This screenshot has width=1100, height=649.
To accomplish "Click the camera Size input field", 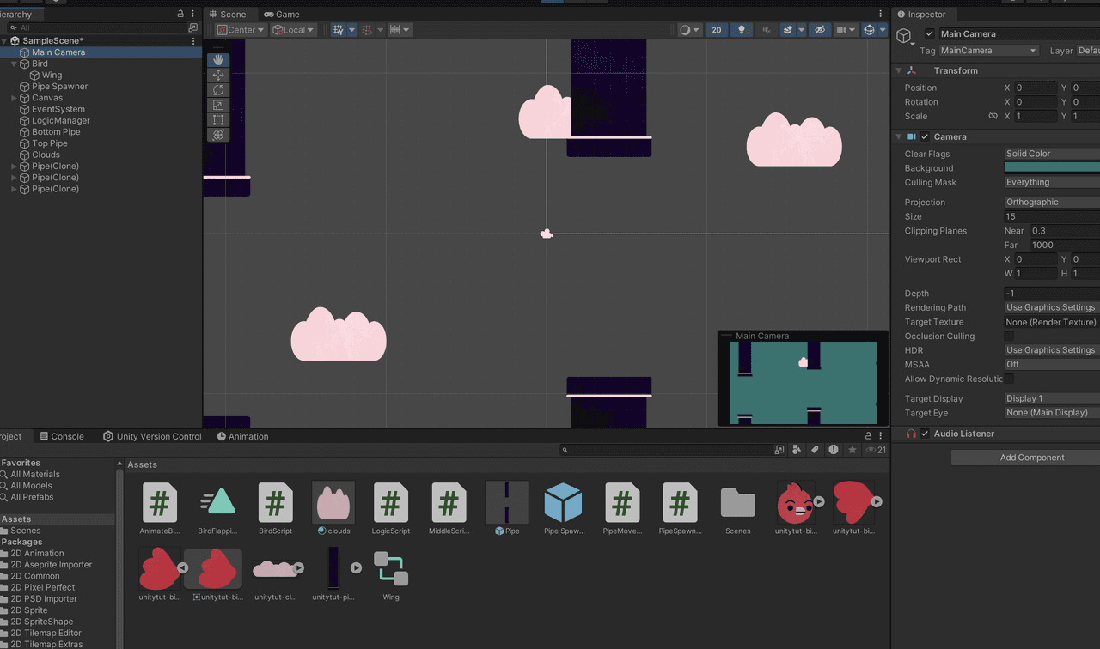I will [x=1052, y=216].
